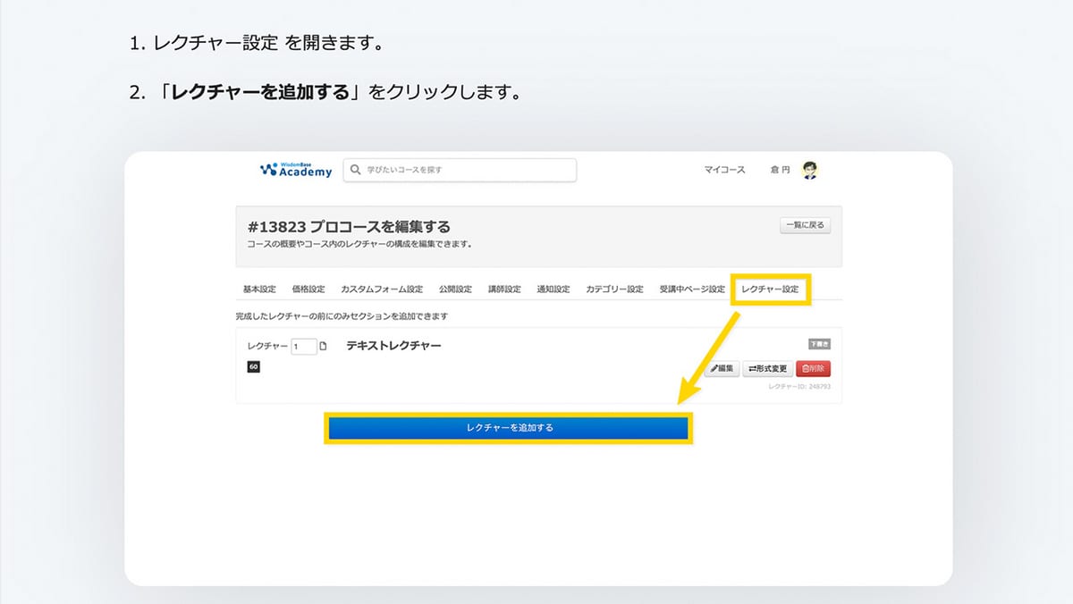The height and width of the screenshot is (604, 1073).
Task: Click the magnifier icon in the search box
Action: 356,170
